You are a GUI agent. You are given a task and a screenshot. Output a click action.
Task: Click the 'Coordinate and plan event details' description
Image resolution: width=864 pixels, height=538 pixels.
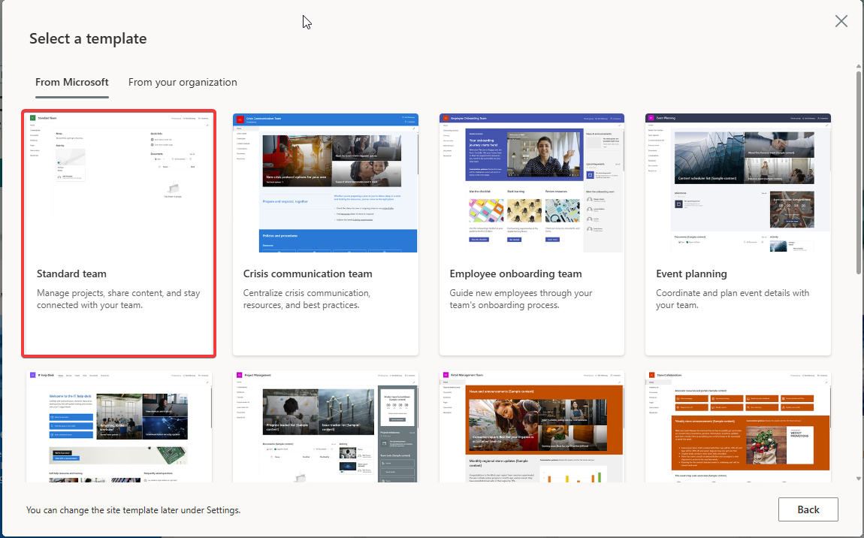pos(733,299)
